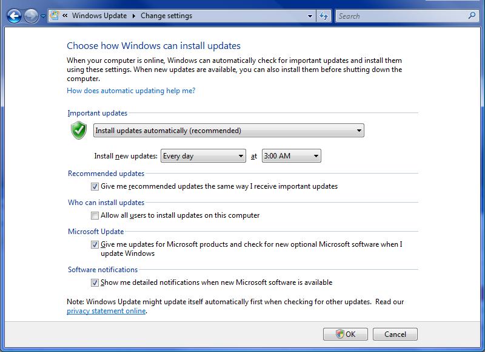Open the privacy statement online link

coord(106,311)
